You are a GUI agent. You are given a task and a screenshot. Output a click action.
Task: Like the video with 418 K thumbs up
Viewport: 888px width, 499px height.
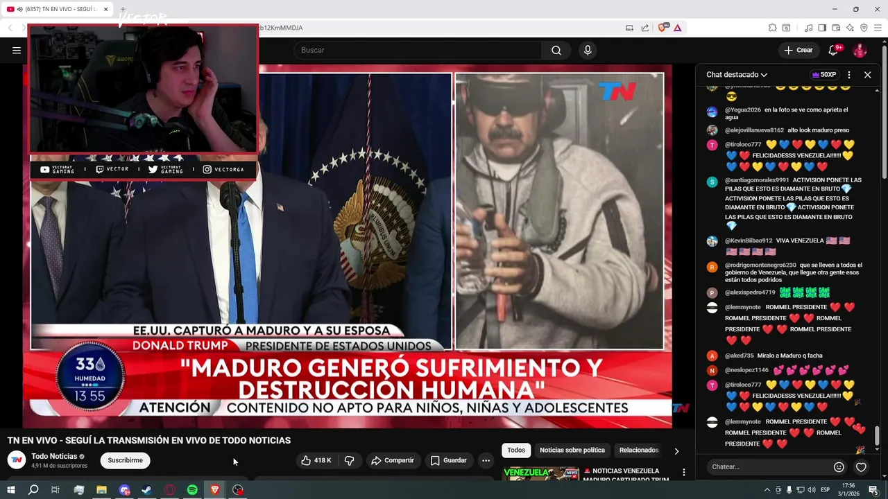316,460
